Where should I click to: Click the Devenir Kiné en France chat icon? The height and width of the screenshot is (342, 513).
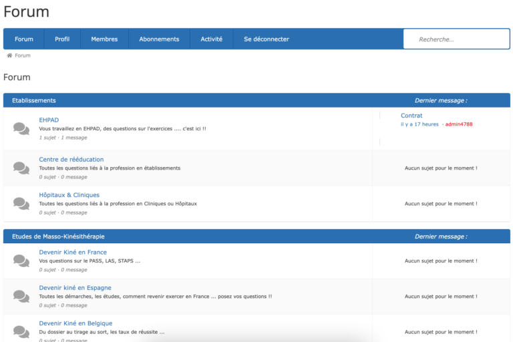pyautogui.click(x=21, y=261)
